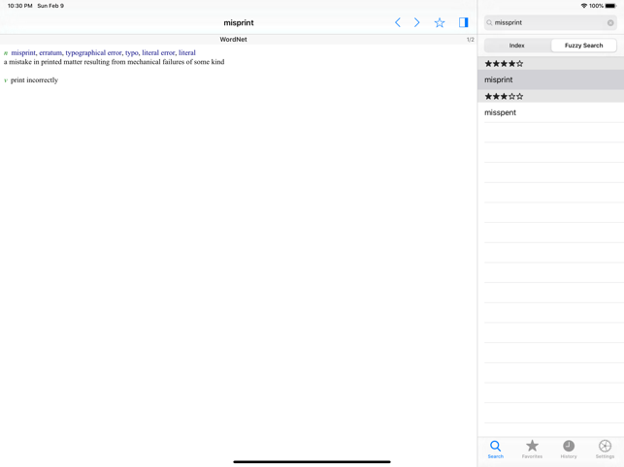Open the Settings tab
Screen dimensions: 624x467
click(x=605, y=450)
